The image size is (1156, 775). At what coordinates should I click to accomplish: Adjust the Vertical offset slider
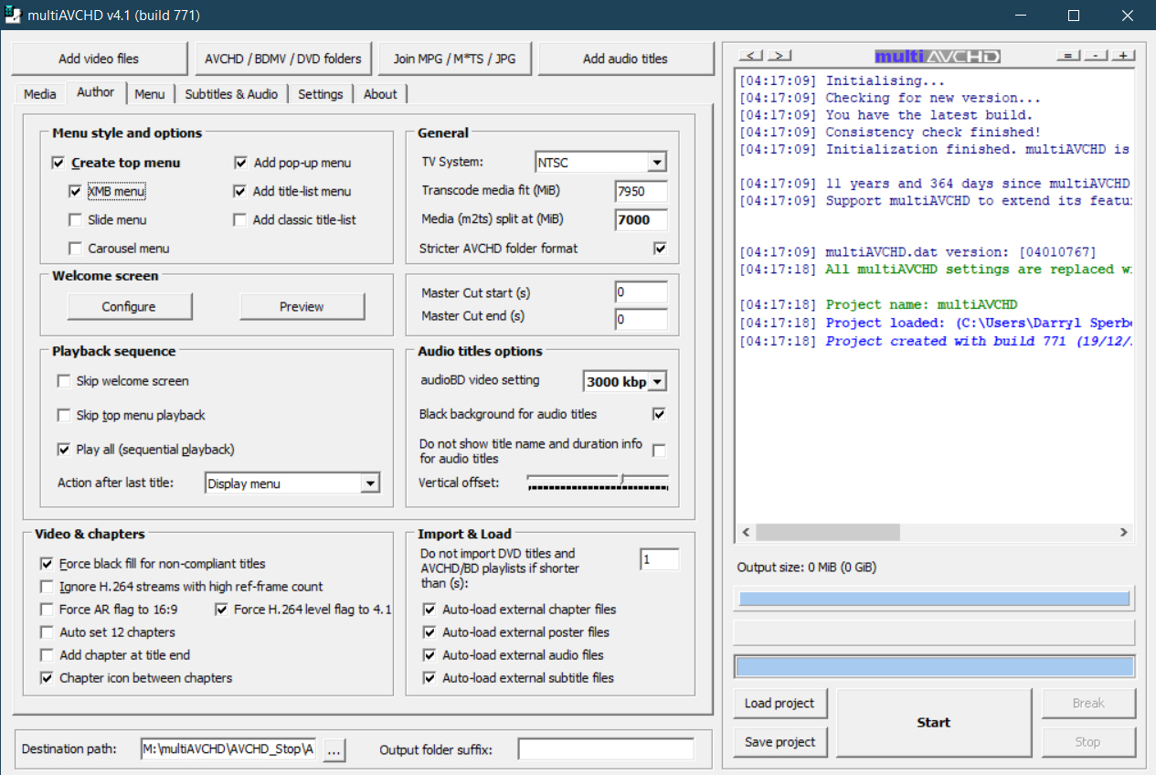(x=621, y=480)
